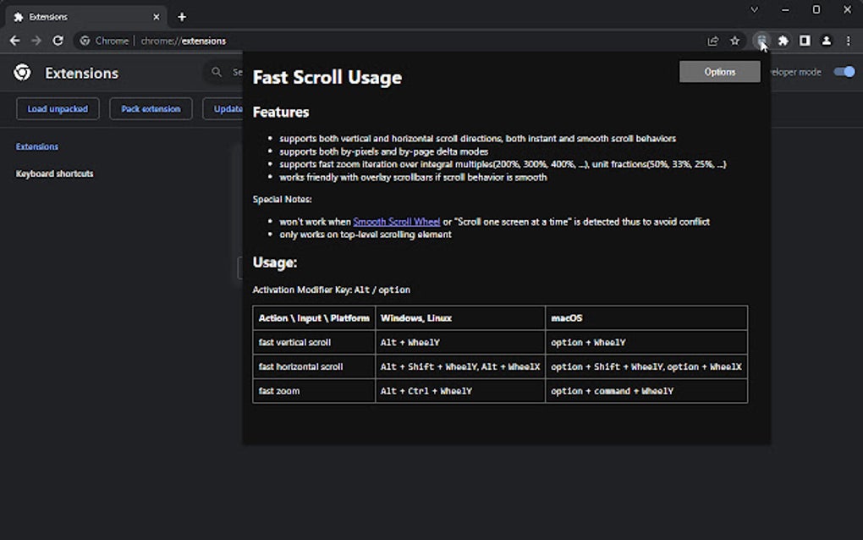Viewport: 863px width, 540px height.
Task: Click the forward navigation arrow
Action: 36,40
